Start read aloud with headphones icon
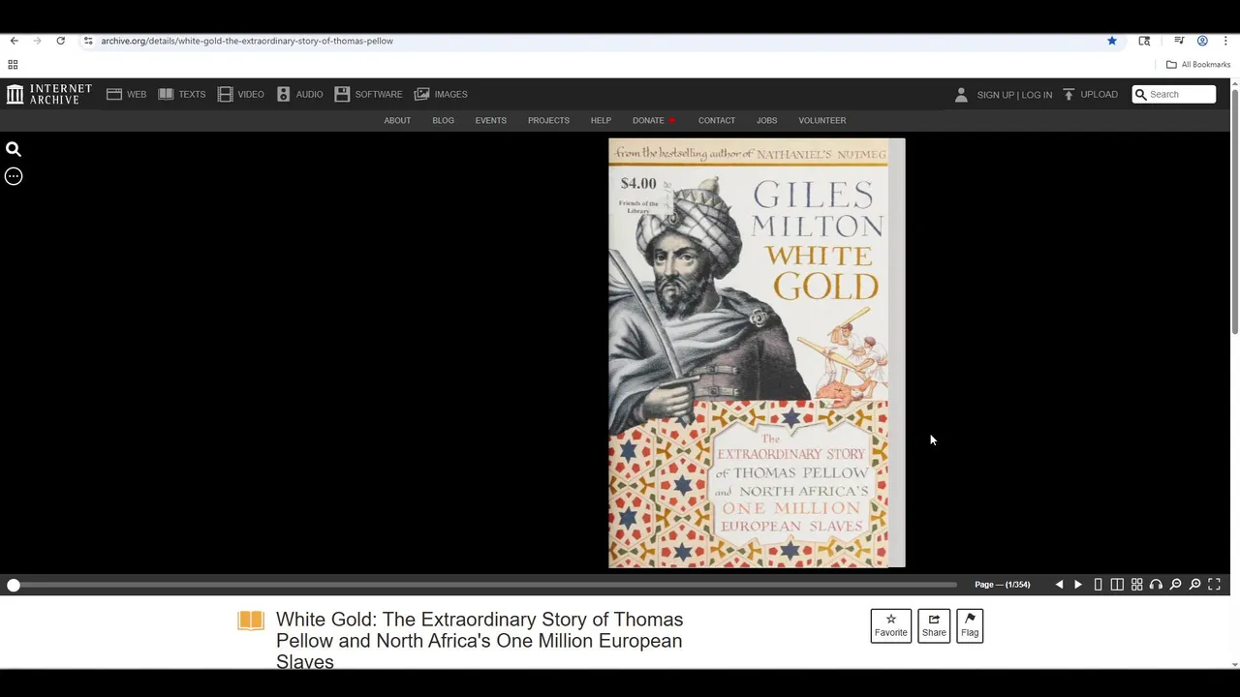The height and width of the screenshot is (697, 1240). (1156, 585)
